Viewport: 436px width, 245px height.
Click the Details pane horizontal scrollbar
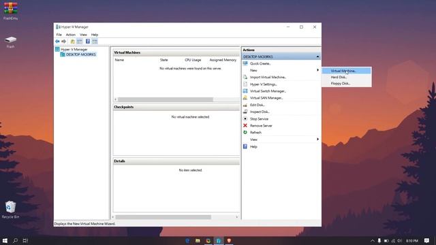[163, 217]
